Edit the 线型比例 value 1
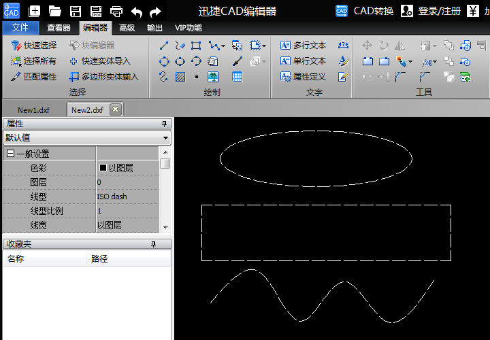490x340 pixels. point(127,211)
